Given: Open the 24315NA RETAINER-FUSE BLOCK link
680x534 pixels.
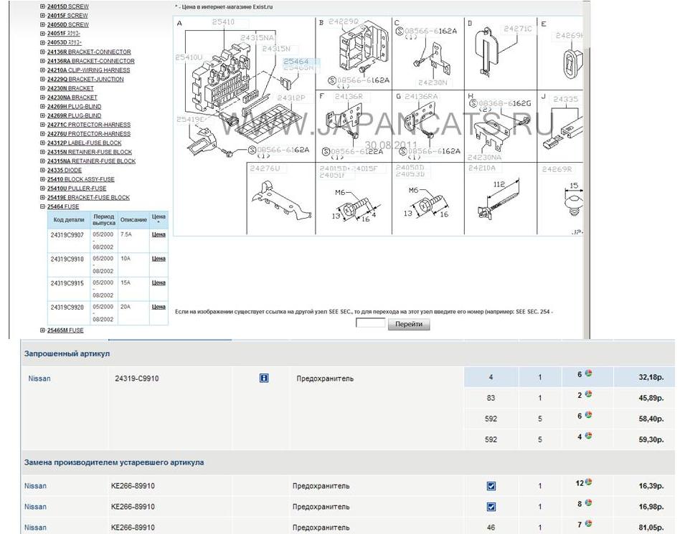Looking at the screenshot, I should click(92, 161).
